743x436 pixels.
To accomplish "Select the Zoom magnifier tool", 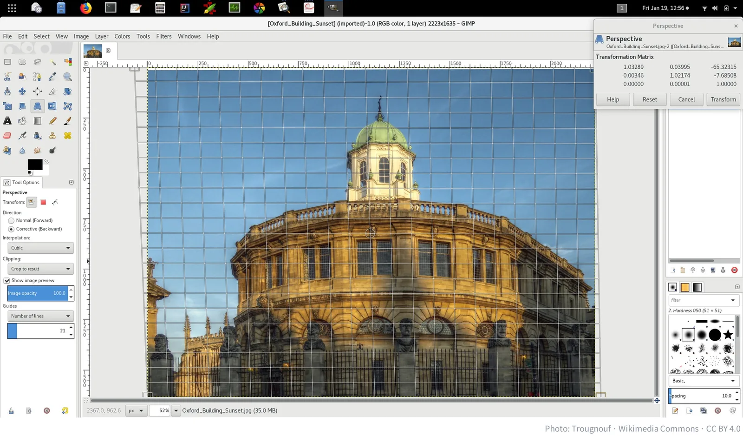I will point(68,77).
